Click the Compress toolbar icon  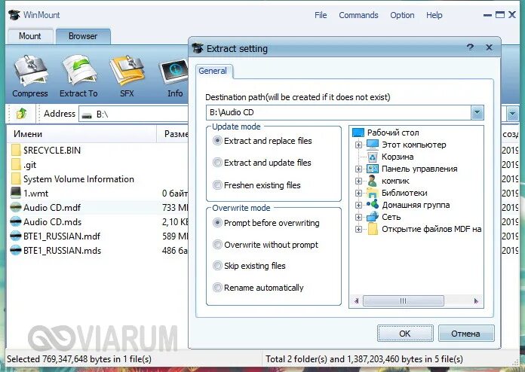[x=31, y=72]
